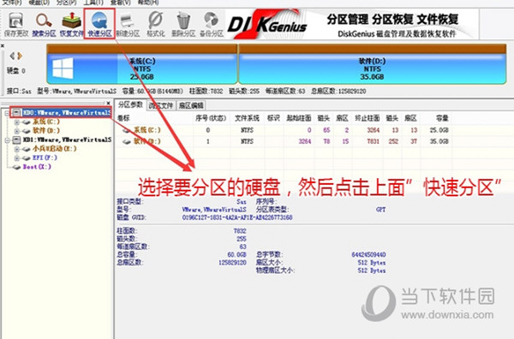Viewport: 514px width, 339px height.
Task: Select HD1:VMware disk in the tree
Action: click(x=67, y=140)
